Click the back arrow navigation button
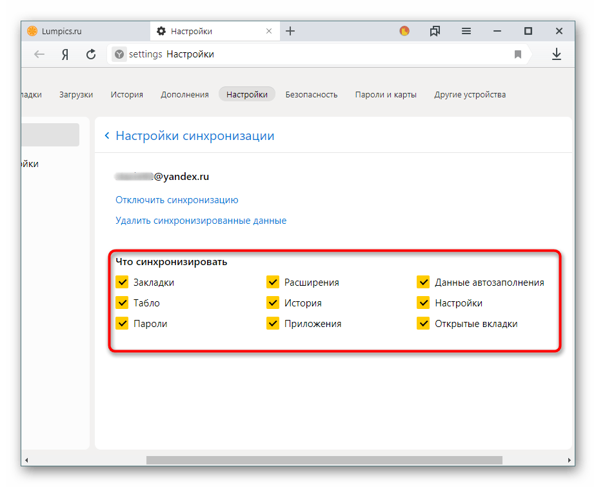The image size is (596, 487). click(x=39, y=55)
